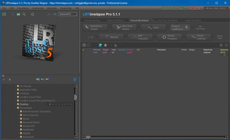Click the Holy Grail Wizard button

pos(124,28)
